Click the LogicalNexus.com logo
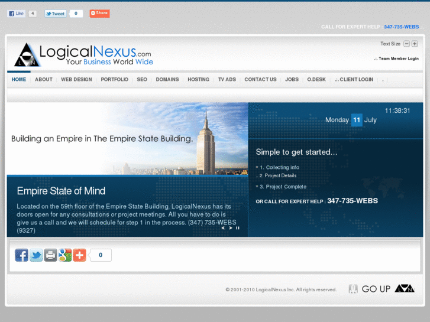430x322 pixels. [x=83, y=55]
